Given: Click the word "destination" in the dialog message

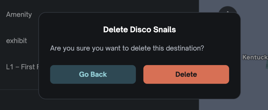Looking at the screenshot, I should click(x=185, y=48).
